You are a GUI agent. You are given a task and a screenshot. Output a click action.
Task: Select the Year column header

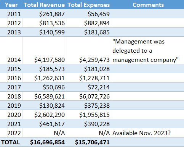(11, 5)
